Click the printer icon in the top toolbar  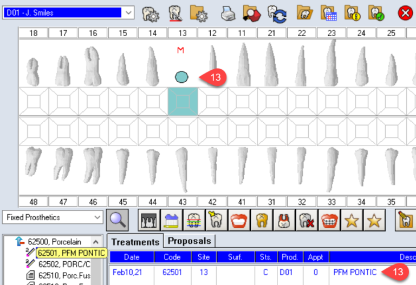click(x=227, y=13)
